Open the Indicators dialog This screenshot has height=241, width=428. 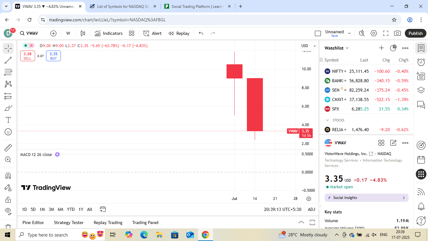click(109, 33)
